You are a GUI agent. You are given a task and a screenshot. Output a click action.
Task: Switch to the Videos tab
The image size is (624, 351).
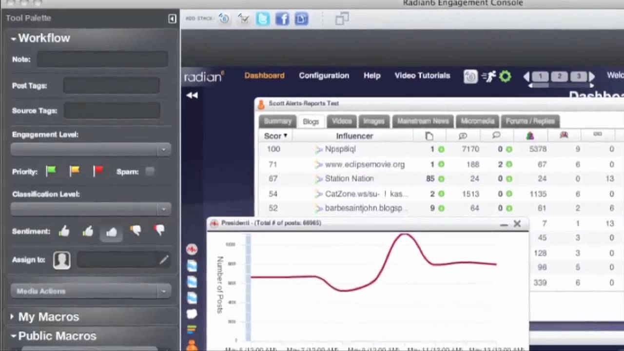pyautogui.click(x=342, y=121)
